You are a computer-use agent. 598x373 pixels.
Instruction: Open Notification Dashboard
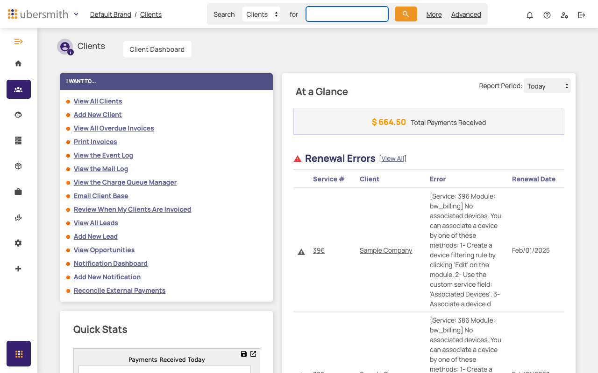[x=111, y=263]
